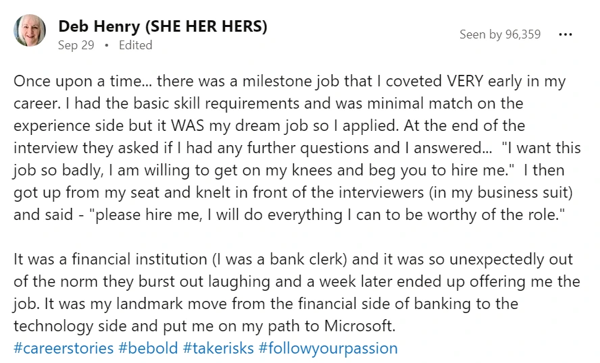Click the Sep 29 post date

point(77,45)
